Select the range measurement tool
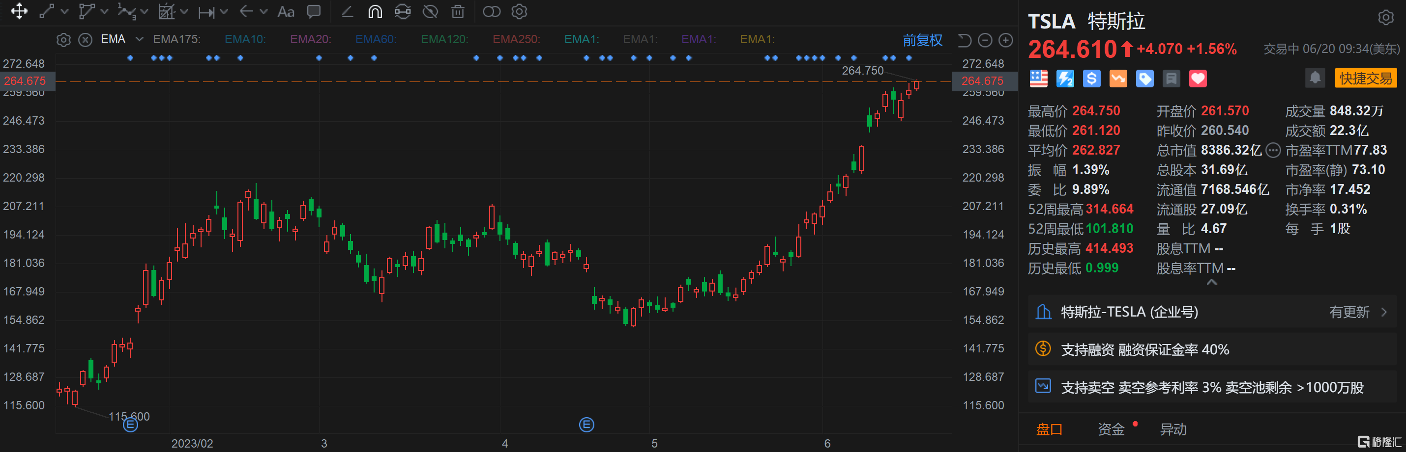 coord(206,11)
